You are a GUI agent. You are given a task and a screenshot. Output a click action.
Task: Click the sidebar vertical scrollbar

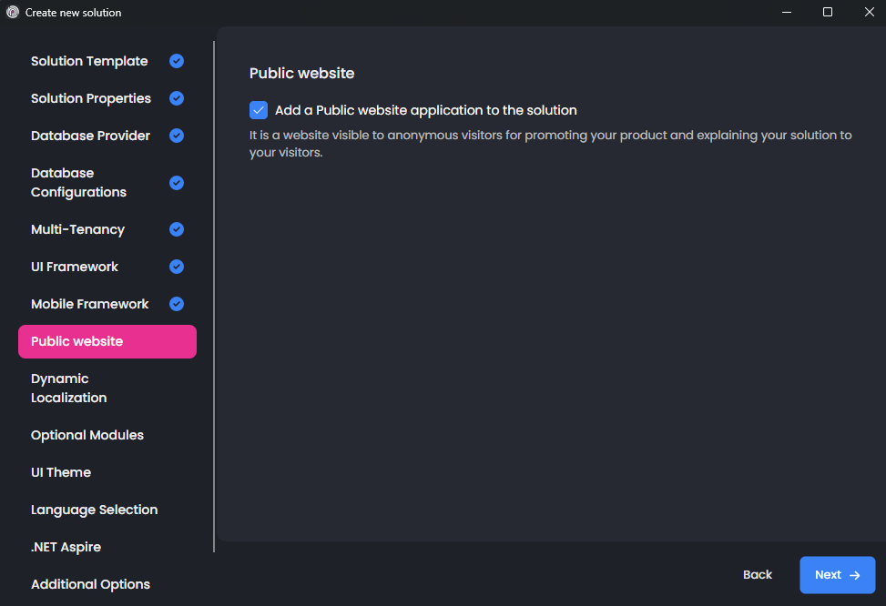coord(214,296)
